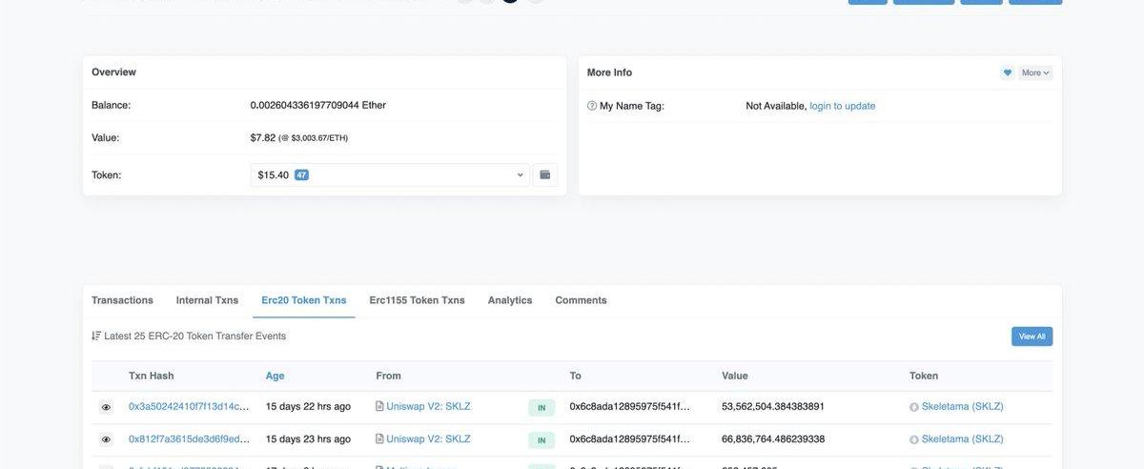
Task: Click token logo beside second Skeletama (SKLZ)
Action: [x=914, y=439]
